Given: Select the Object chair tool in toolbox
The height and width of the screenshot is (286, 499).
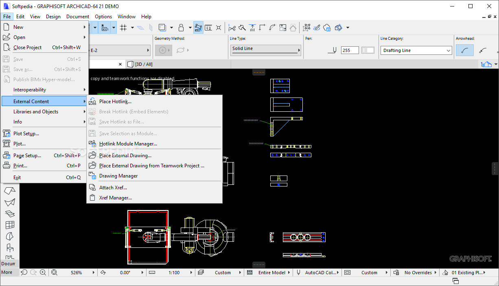Looking at the screenshot, I should coord(10,247).
